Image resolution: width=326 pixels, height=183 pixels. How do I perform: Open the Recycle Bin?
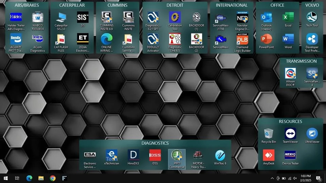click(269, 136)
